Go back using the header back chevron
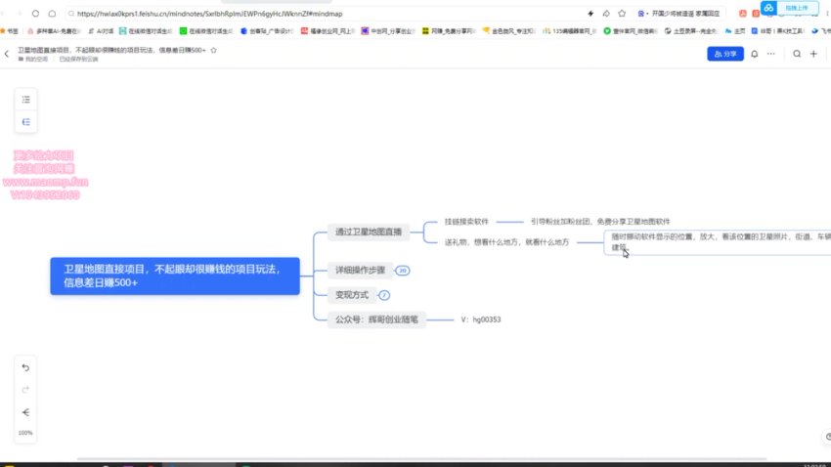This screenshot has height=467, width=831. [x=8, y=54]
